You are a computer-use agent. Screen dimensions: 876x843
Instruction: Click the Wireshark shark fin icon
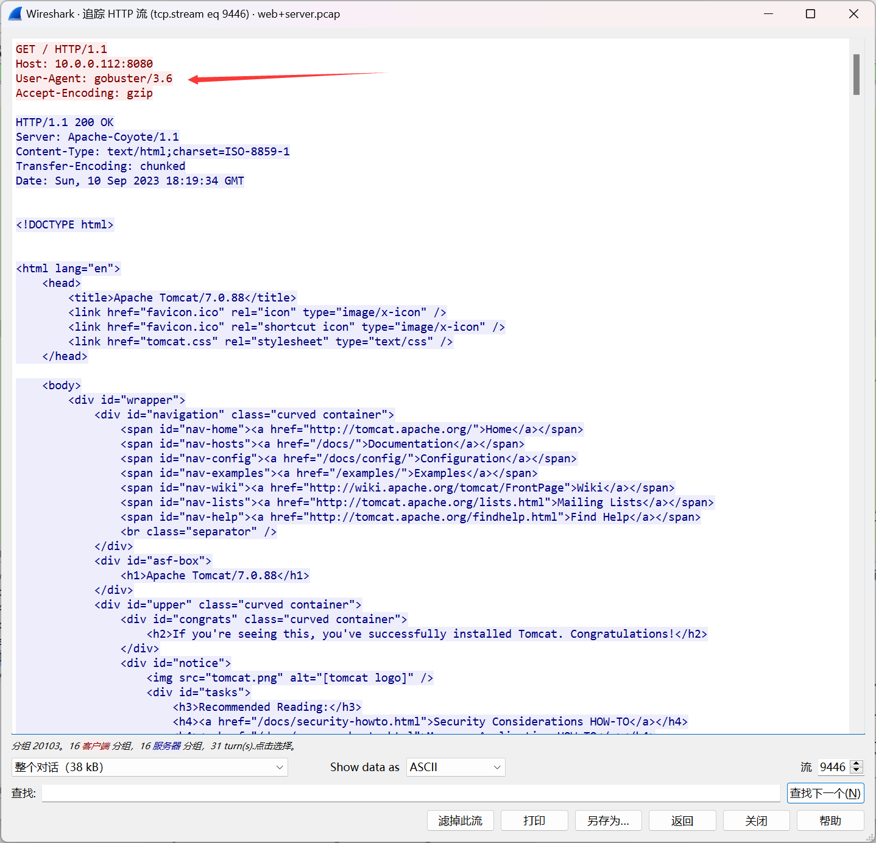tap(15, 13)
